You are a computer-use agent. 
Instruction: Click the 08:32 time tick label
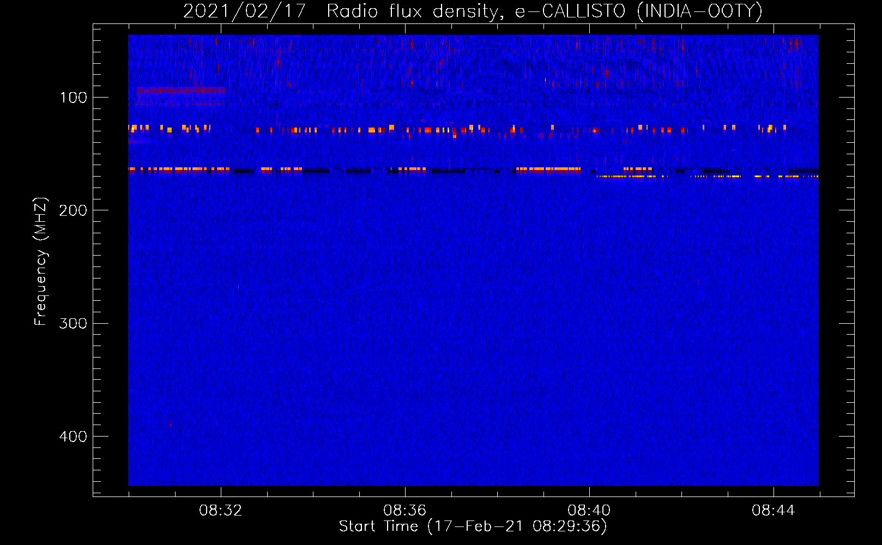click(x=221, y=511)
